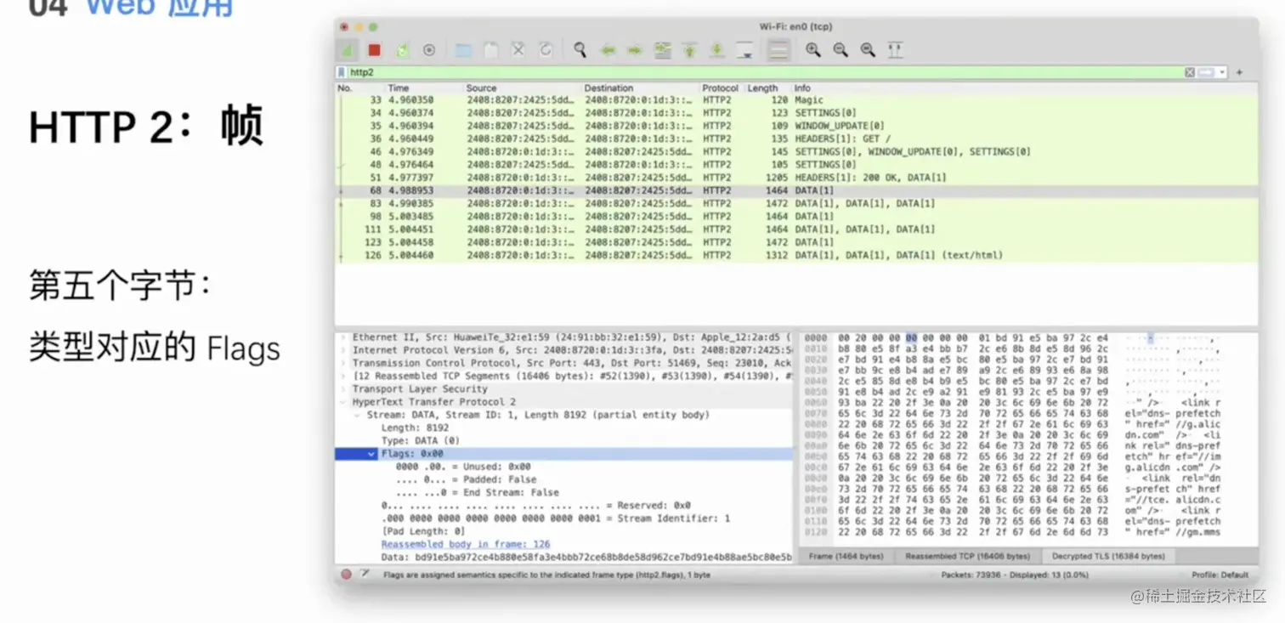Sort packets by the Length column
Screen dimensions: 1285x623
pyautogui.click(x=762, y=88)
